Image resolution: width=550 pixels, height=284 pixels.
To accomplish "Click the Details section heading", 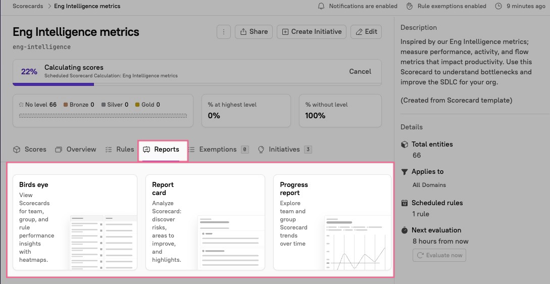I will coord(412,127).
